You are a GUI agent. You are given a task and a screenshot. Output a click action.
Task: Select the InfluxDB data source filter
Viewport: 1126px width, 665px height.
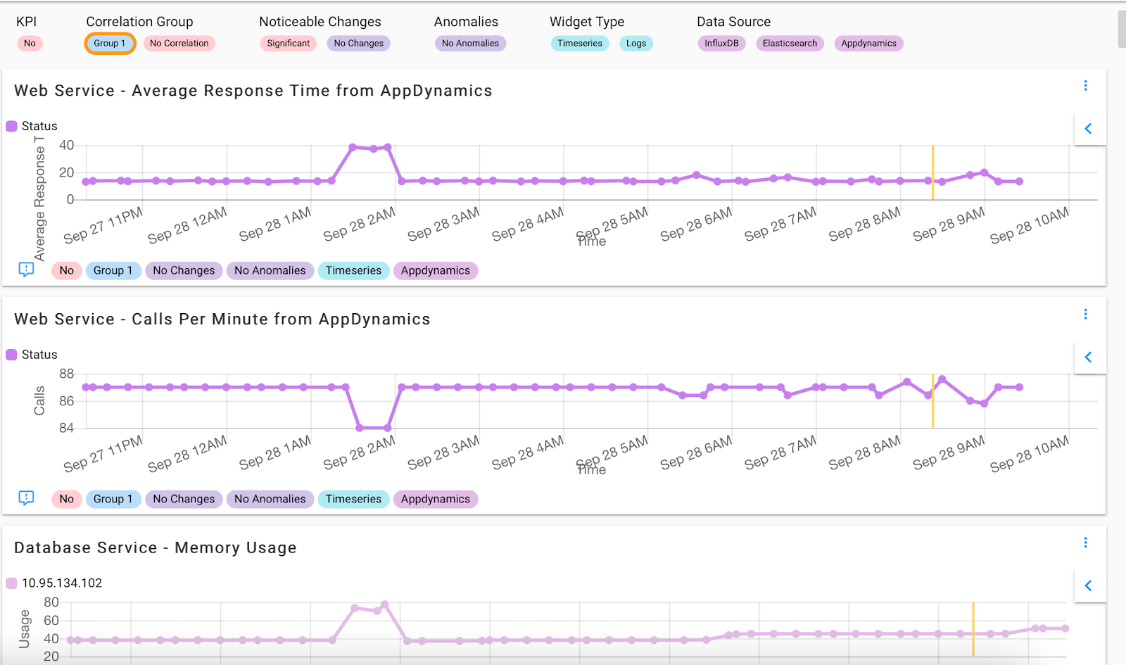click(x=721, y=43)
